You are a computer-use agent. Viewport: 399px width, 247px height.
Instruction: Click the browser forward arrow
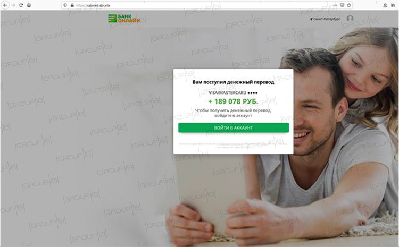[x=13, y=5]
